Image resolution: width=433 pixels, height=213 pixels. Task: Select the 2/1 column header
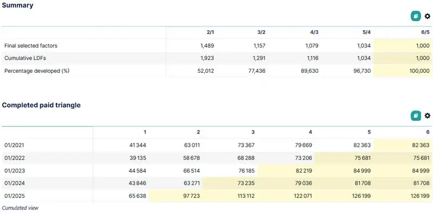[x=210, y=32]
